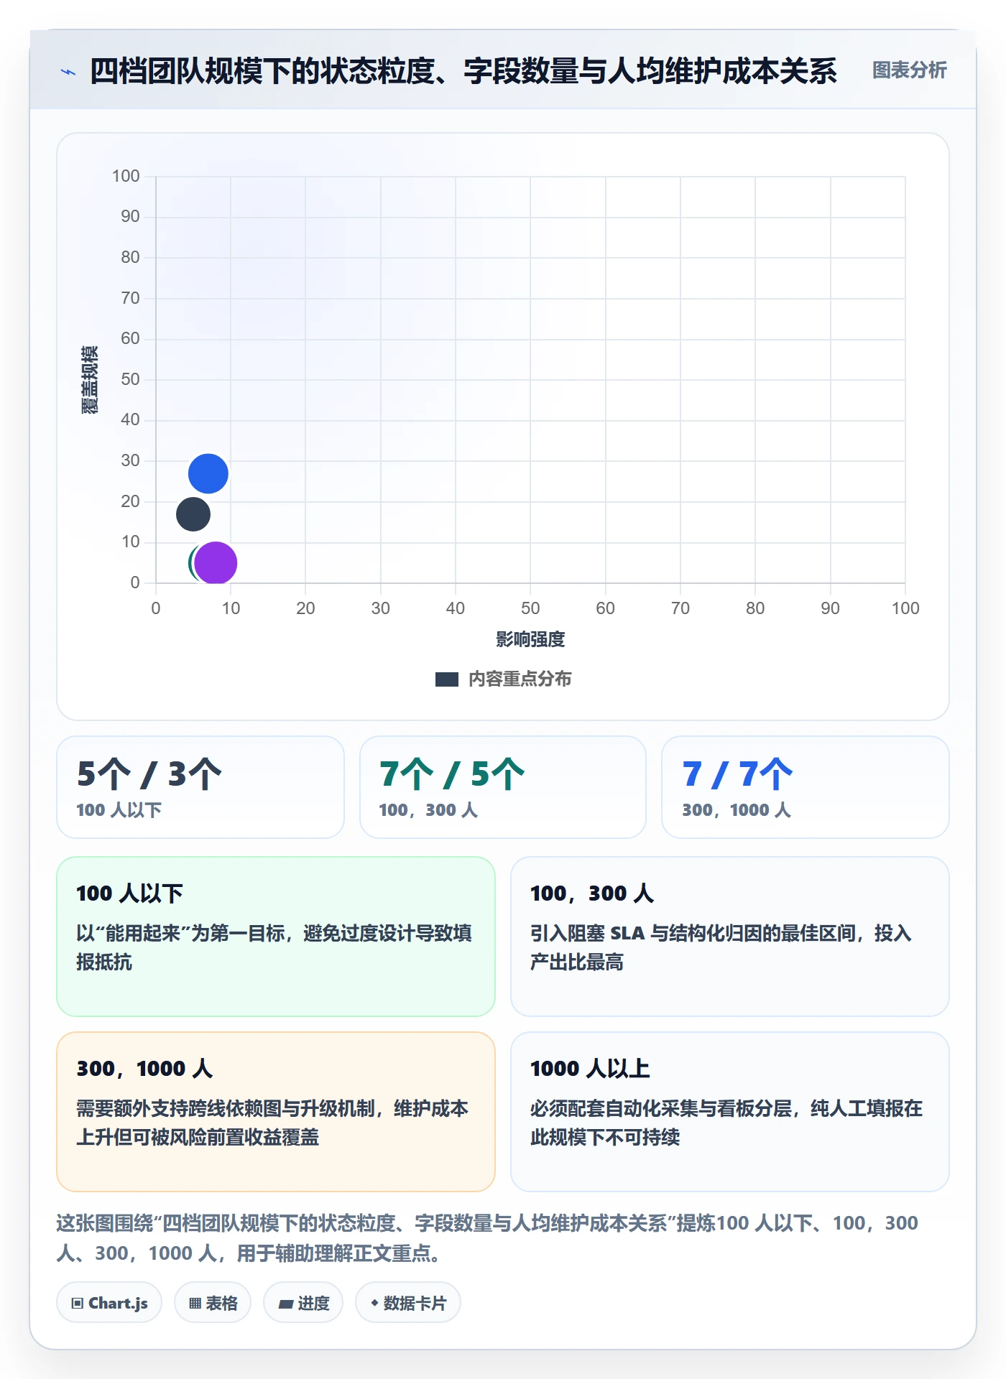Click the 覆盖规模 y-axis title
The image size is (1006, 1379).
(89, 379)
